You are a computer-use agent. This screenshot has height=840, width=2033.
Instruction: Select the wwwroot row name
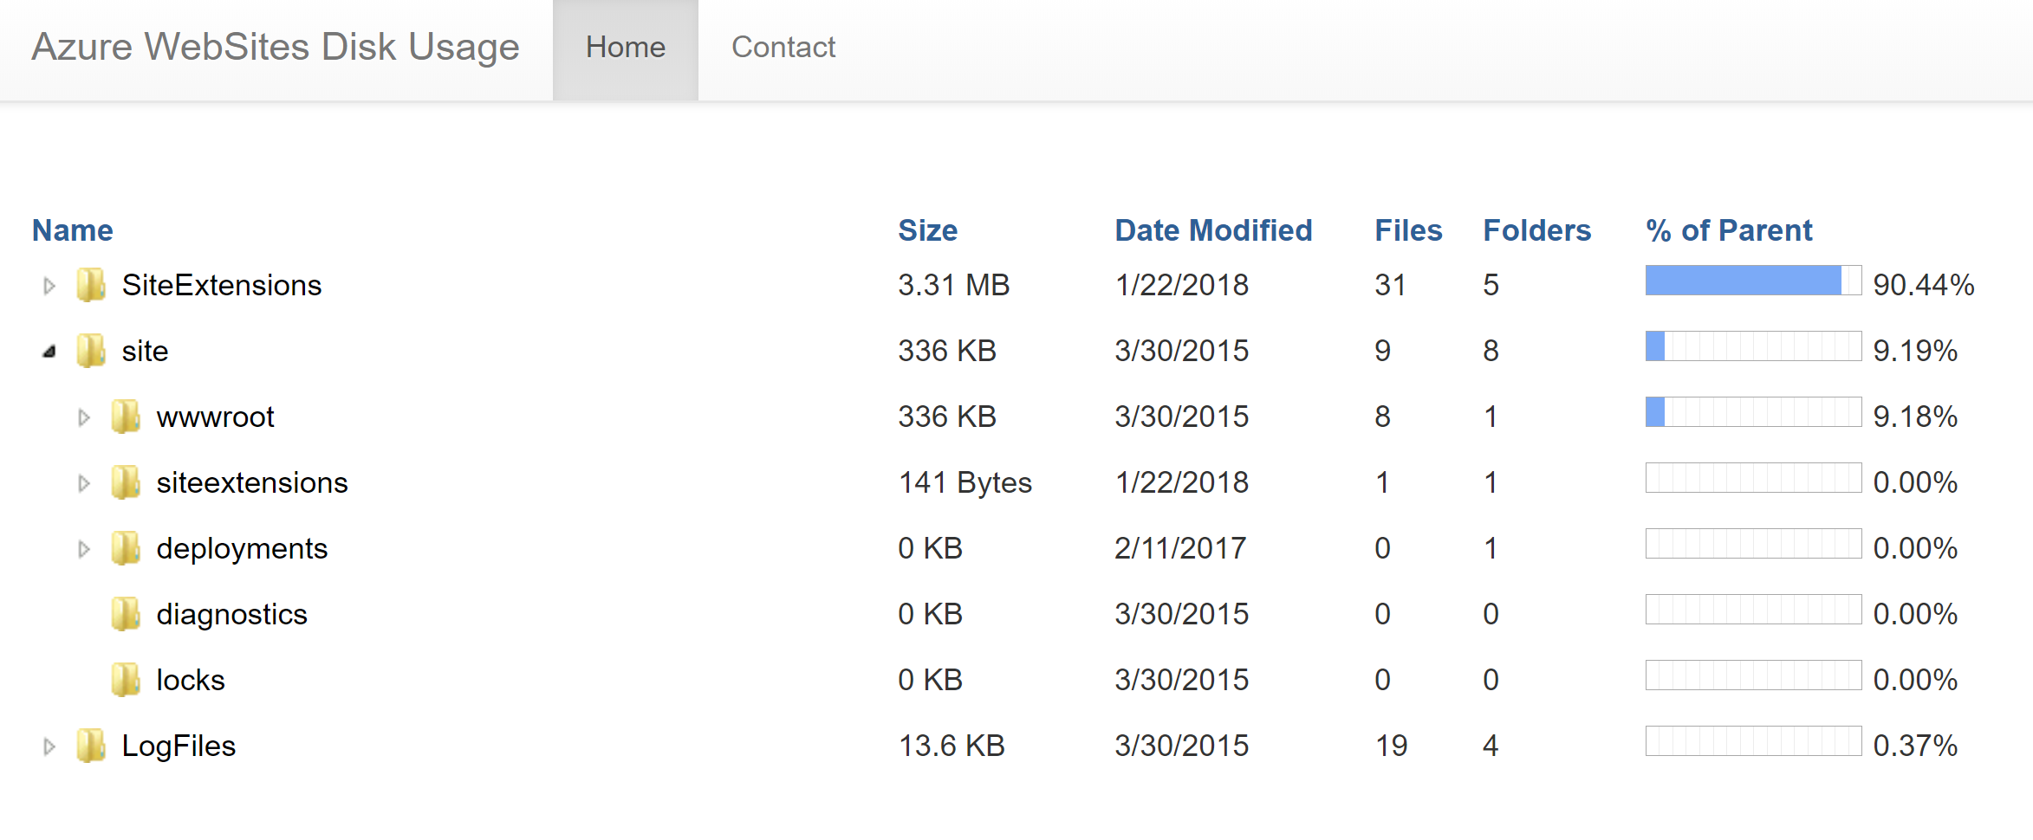215,417
